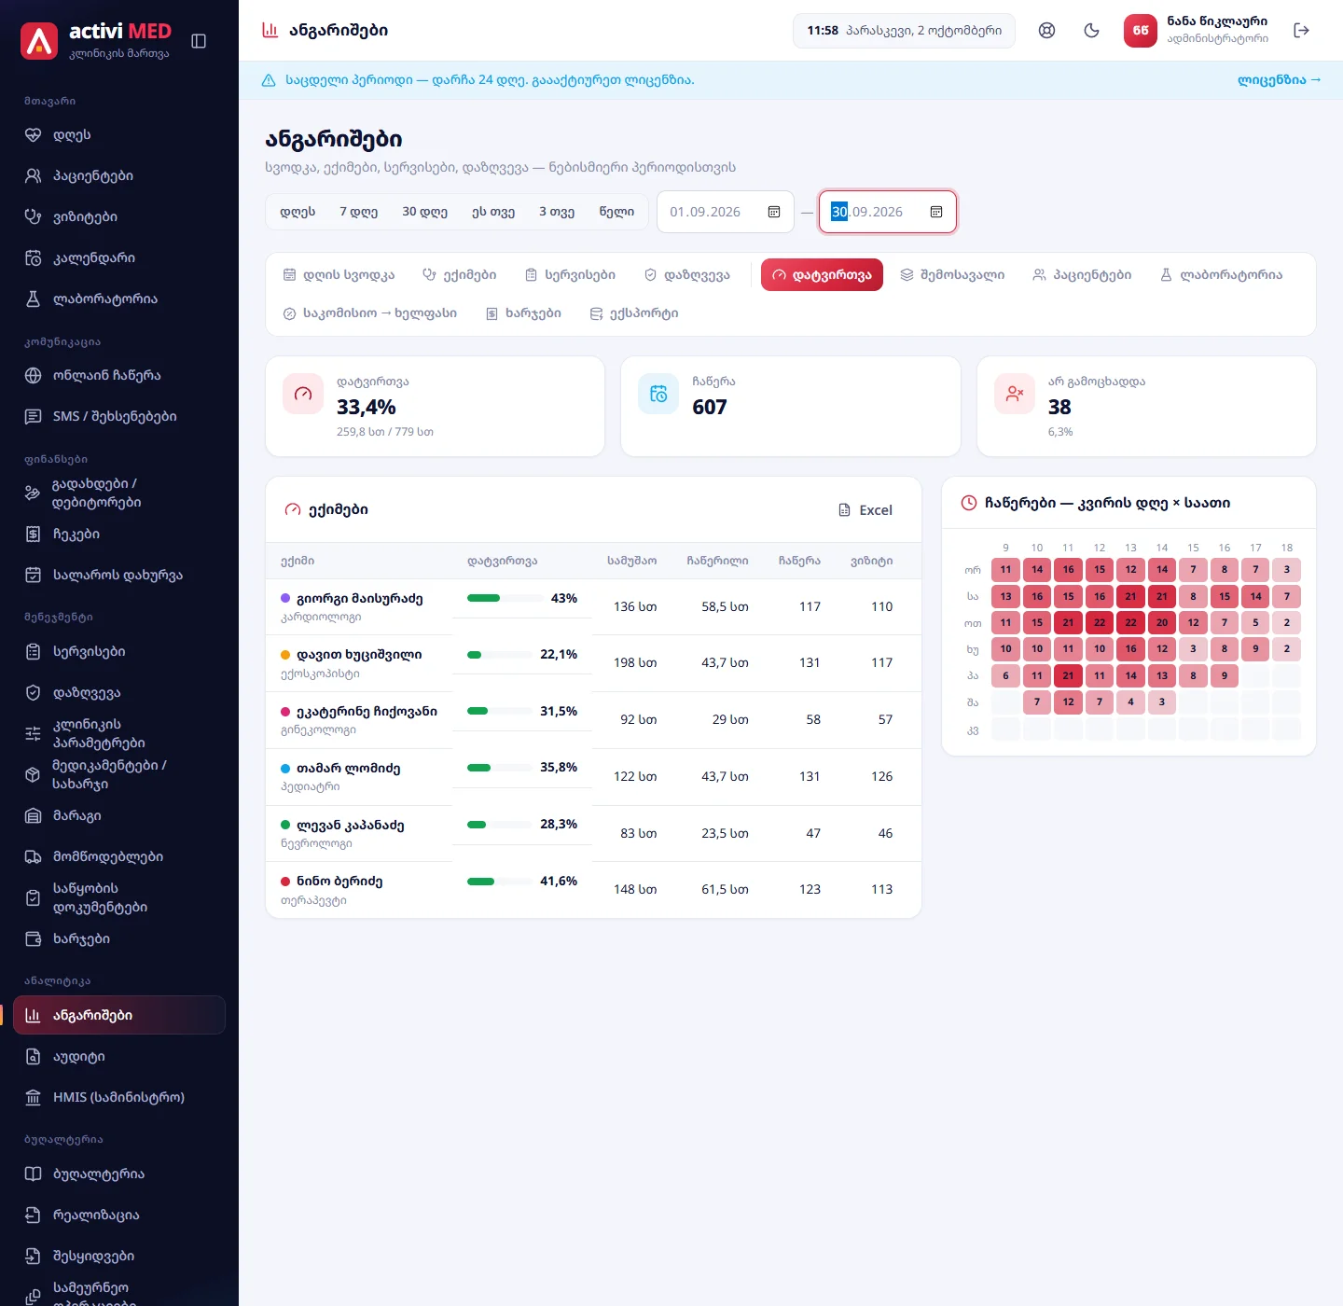Open the help/support lifebuoy icon
Viewport: 1343px width, 1306px height.
(x=1046, y=31)
